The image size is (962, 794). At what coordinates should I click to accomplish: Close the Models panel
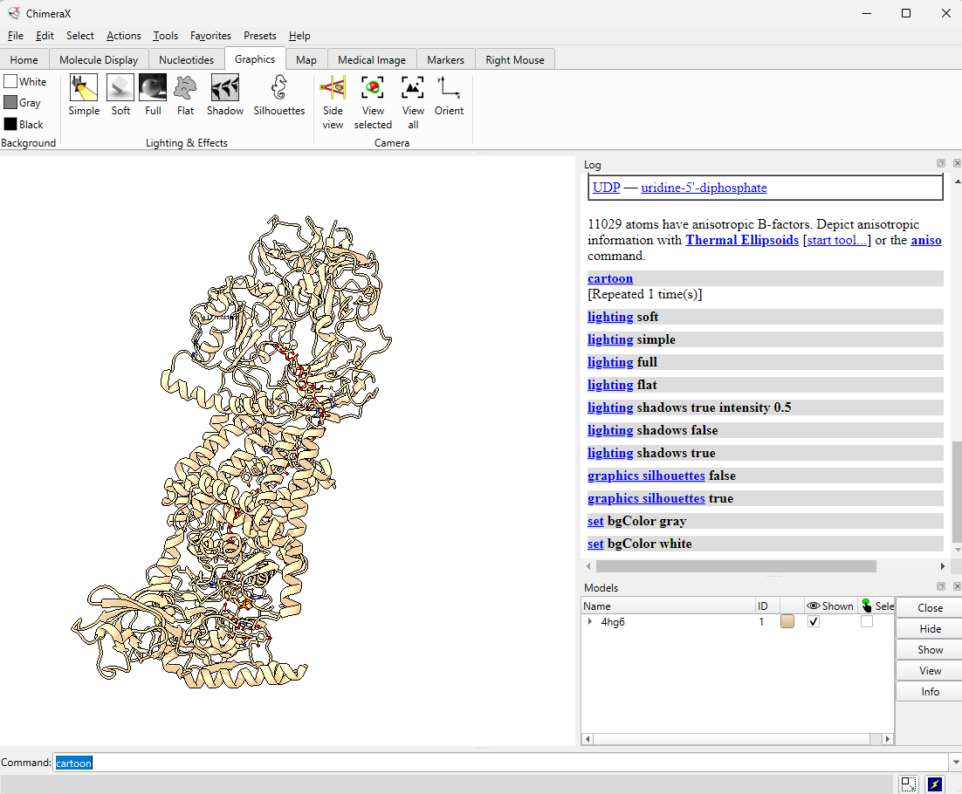click(957, 586)
